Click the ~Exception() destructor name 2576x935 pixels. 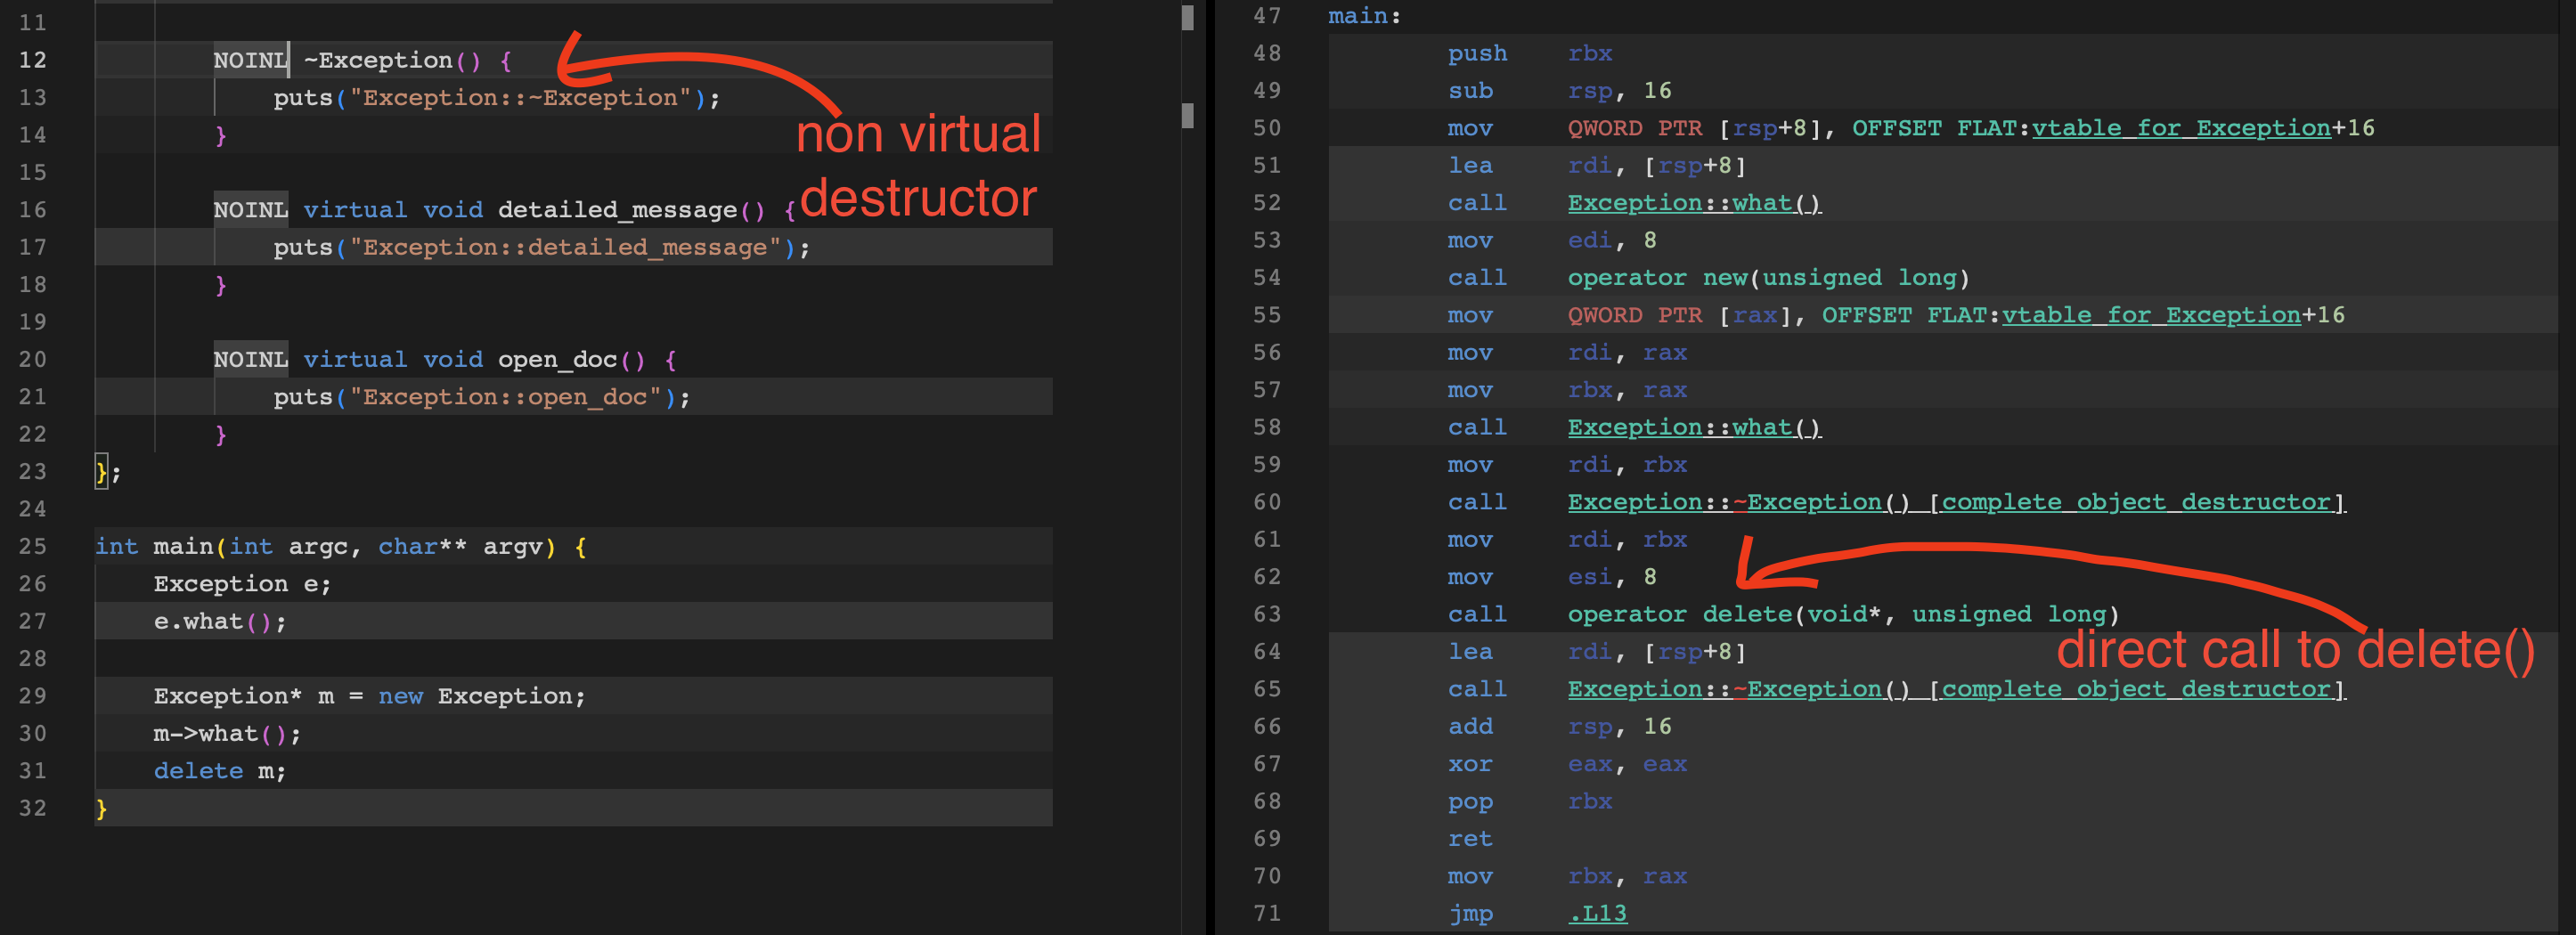[x=392, y=60]
